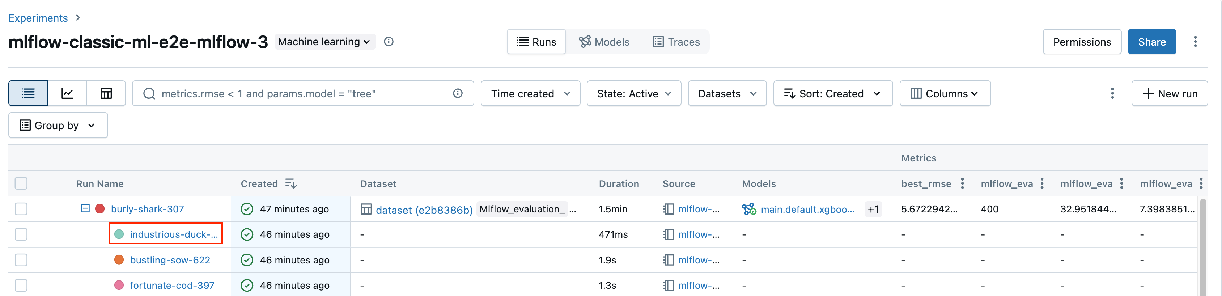The height and width of the screenshot is (296, 1222).
Task: Click the search filter help info icon
Action: (457, 93)
